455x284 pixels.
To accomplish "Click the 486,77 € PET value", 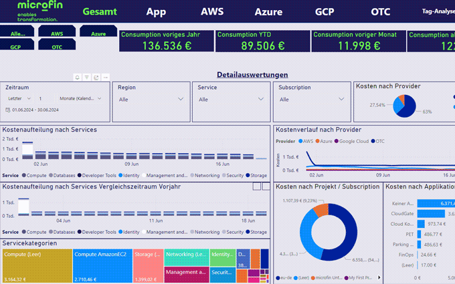I will [x=433, y=234].
